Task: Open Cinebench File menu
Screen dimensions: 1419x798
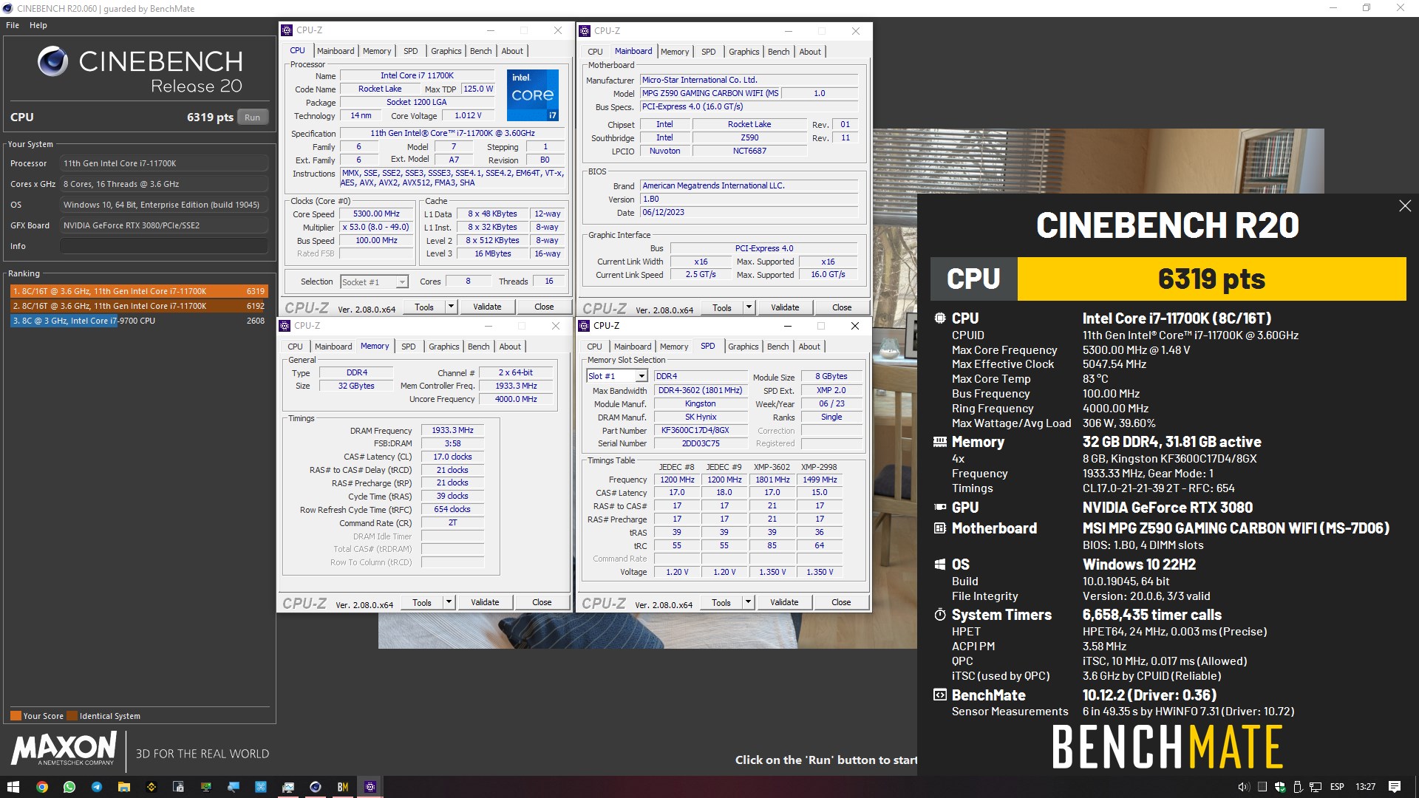Action: [13, 25]
